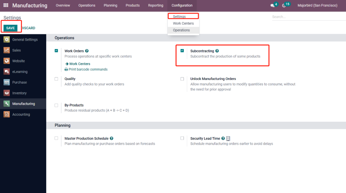
Task: Disable the Subcontracting checkbox
Action: click(182, 51)
